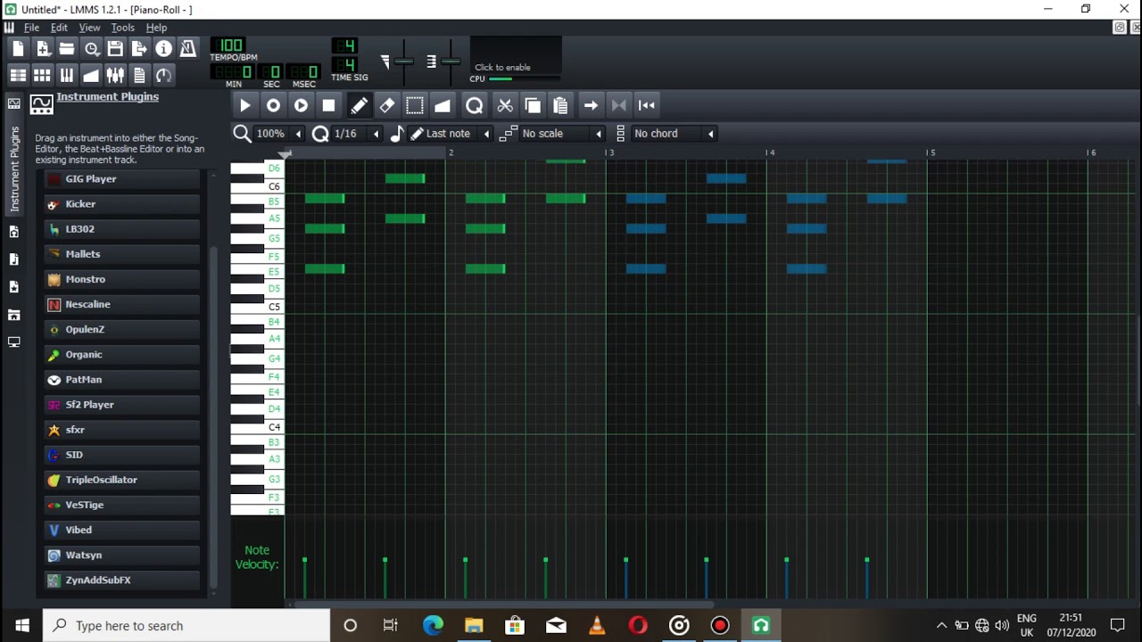Image resolution: width=1142 pixels, height=642 pixels.
Task: Show the Controller Rack icon
Action: click(x=163, y=75)
